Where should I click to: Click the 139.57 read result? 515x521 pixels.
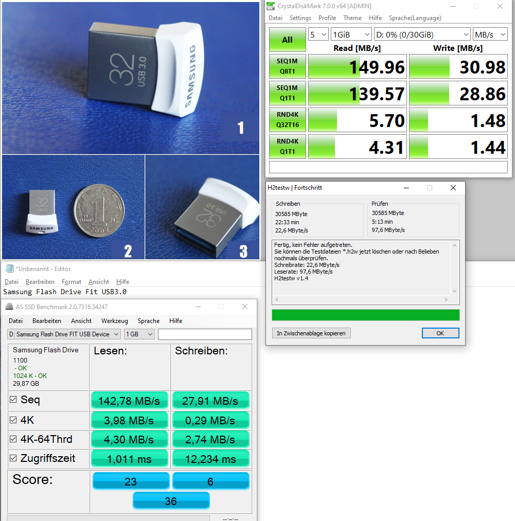pos(358,93)
